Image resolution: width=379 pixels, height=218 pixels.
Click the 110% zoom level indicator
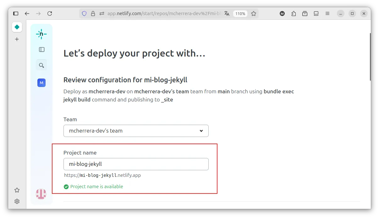[240, 14]
